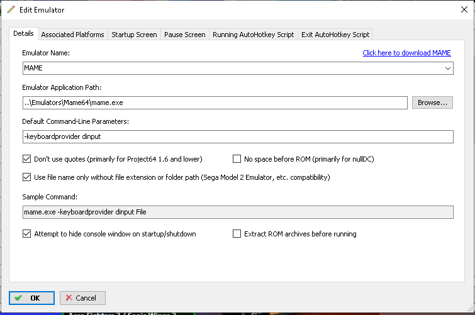
Task: Click the Cancel button
Action: click(x=82, y=298)
